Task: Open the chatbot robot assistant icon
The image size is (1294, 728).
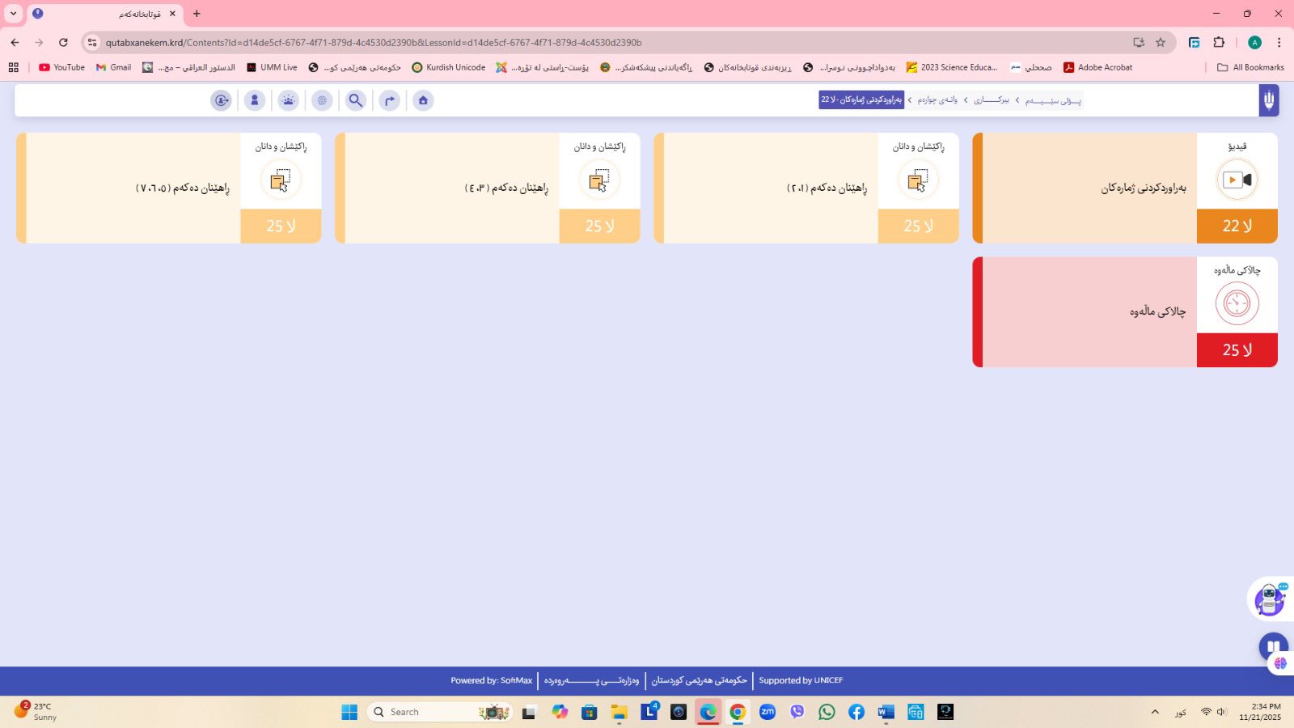Action: pos(1269,599)
